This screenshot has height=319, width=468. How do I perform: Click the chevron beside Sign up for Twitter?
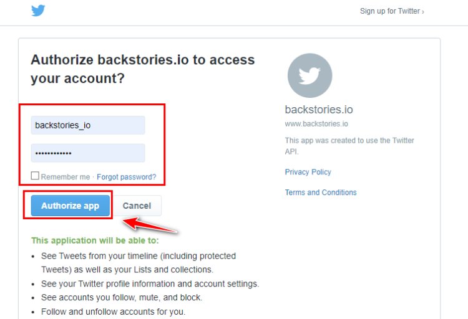coord(423,12)
